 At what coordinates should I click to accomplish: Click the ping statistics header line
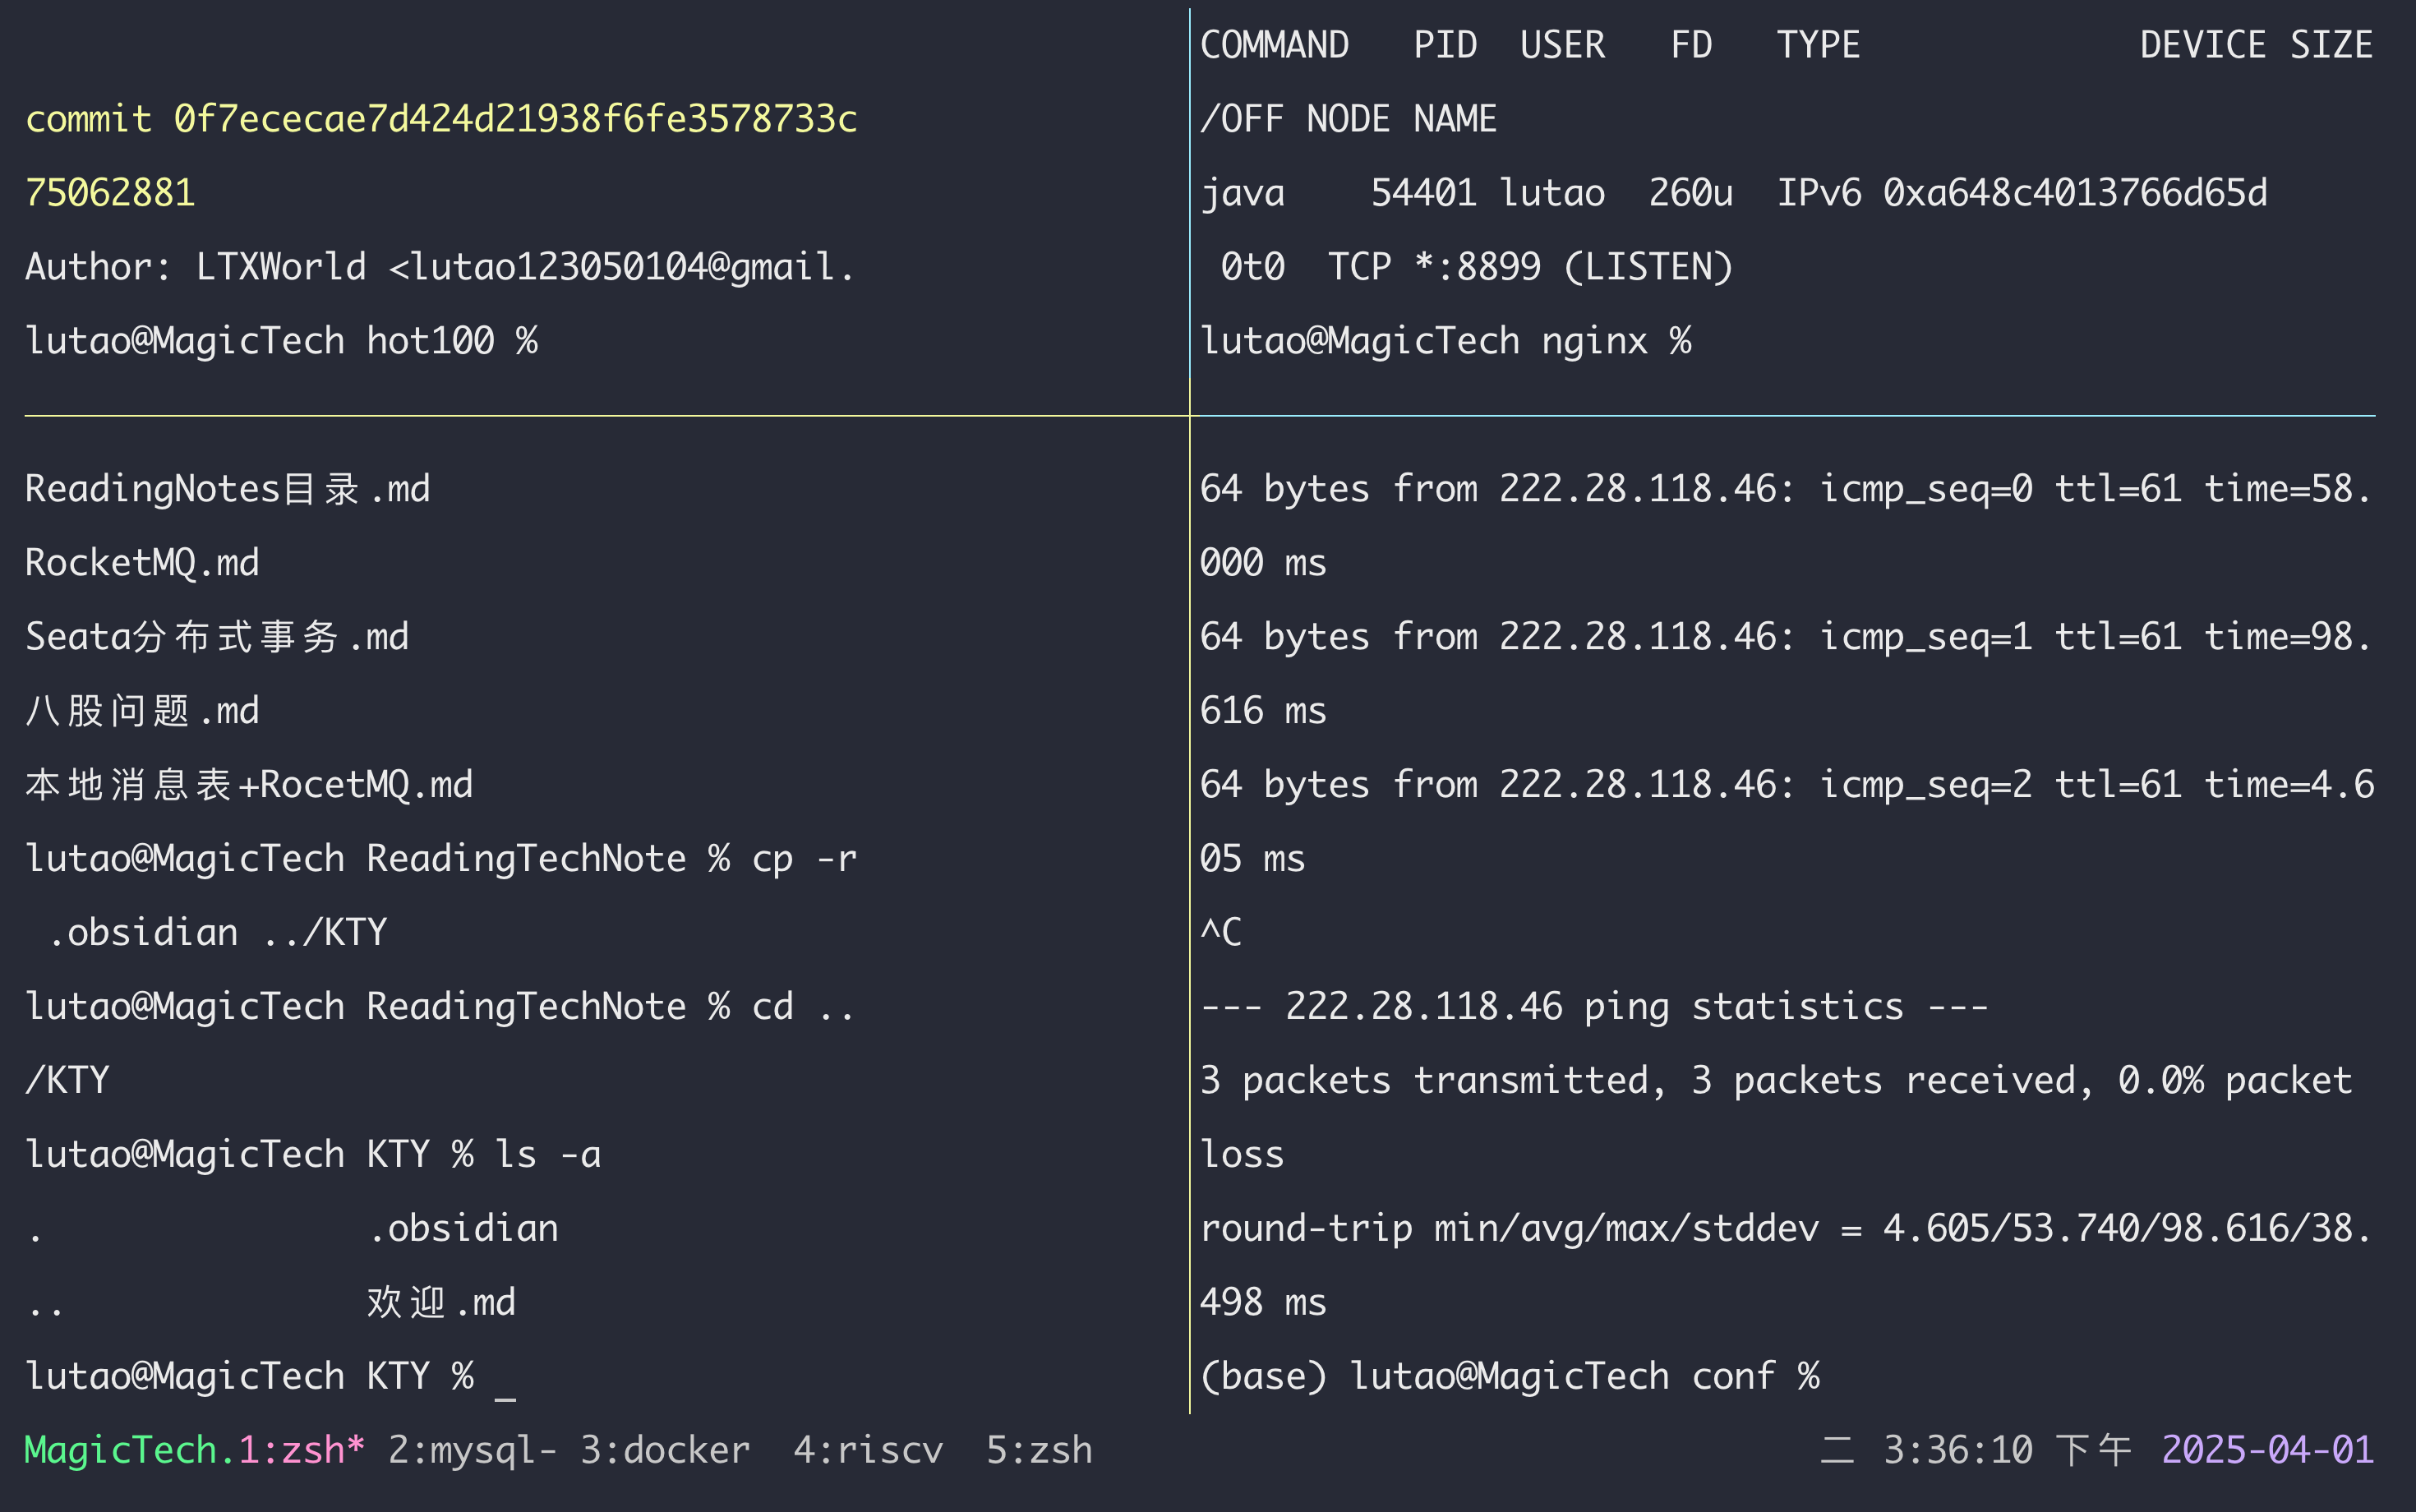(1594, 1007)
